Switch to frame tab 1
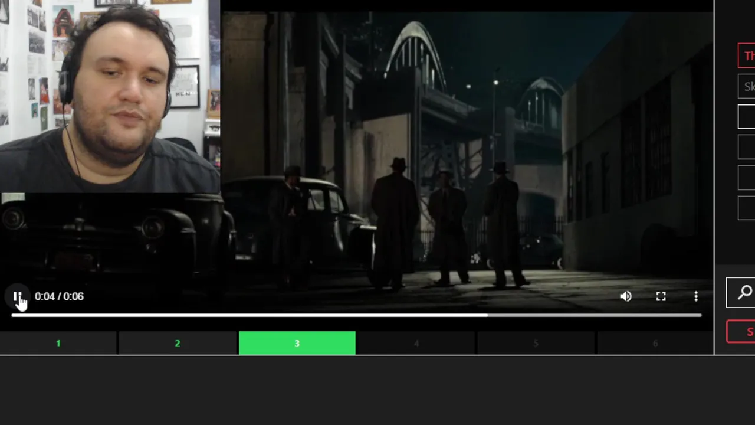Screen dimensions: 755x425 [x=58, y=343]
